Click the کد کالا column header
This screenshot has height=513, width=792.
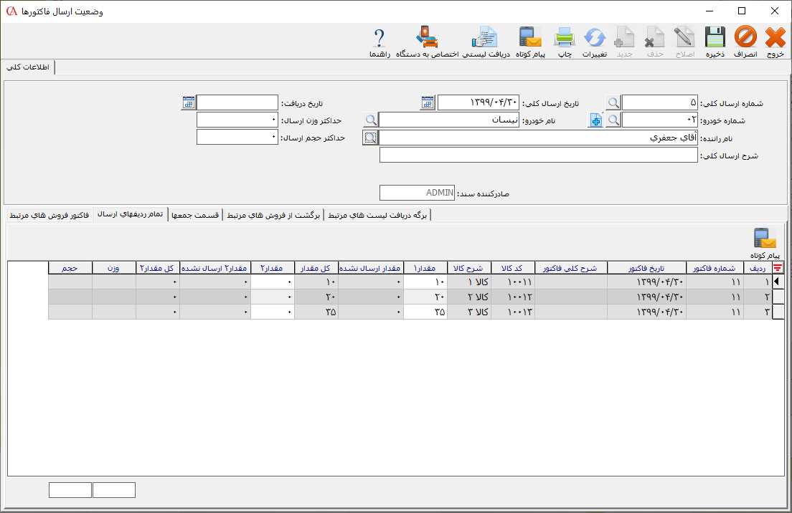pos(514,268)
